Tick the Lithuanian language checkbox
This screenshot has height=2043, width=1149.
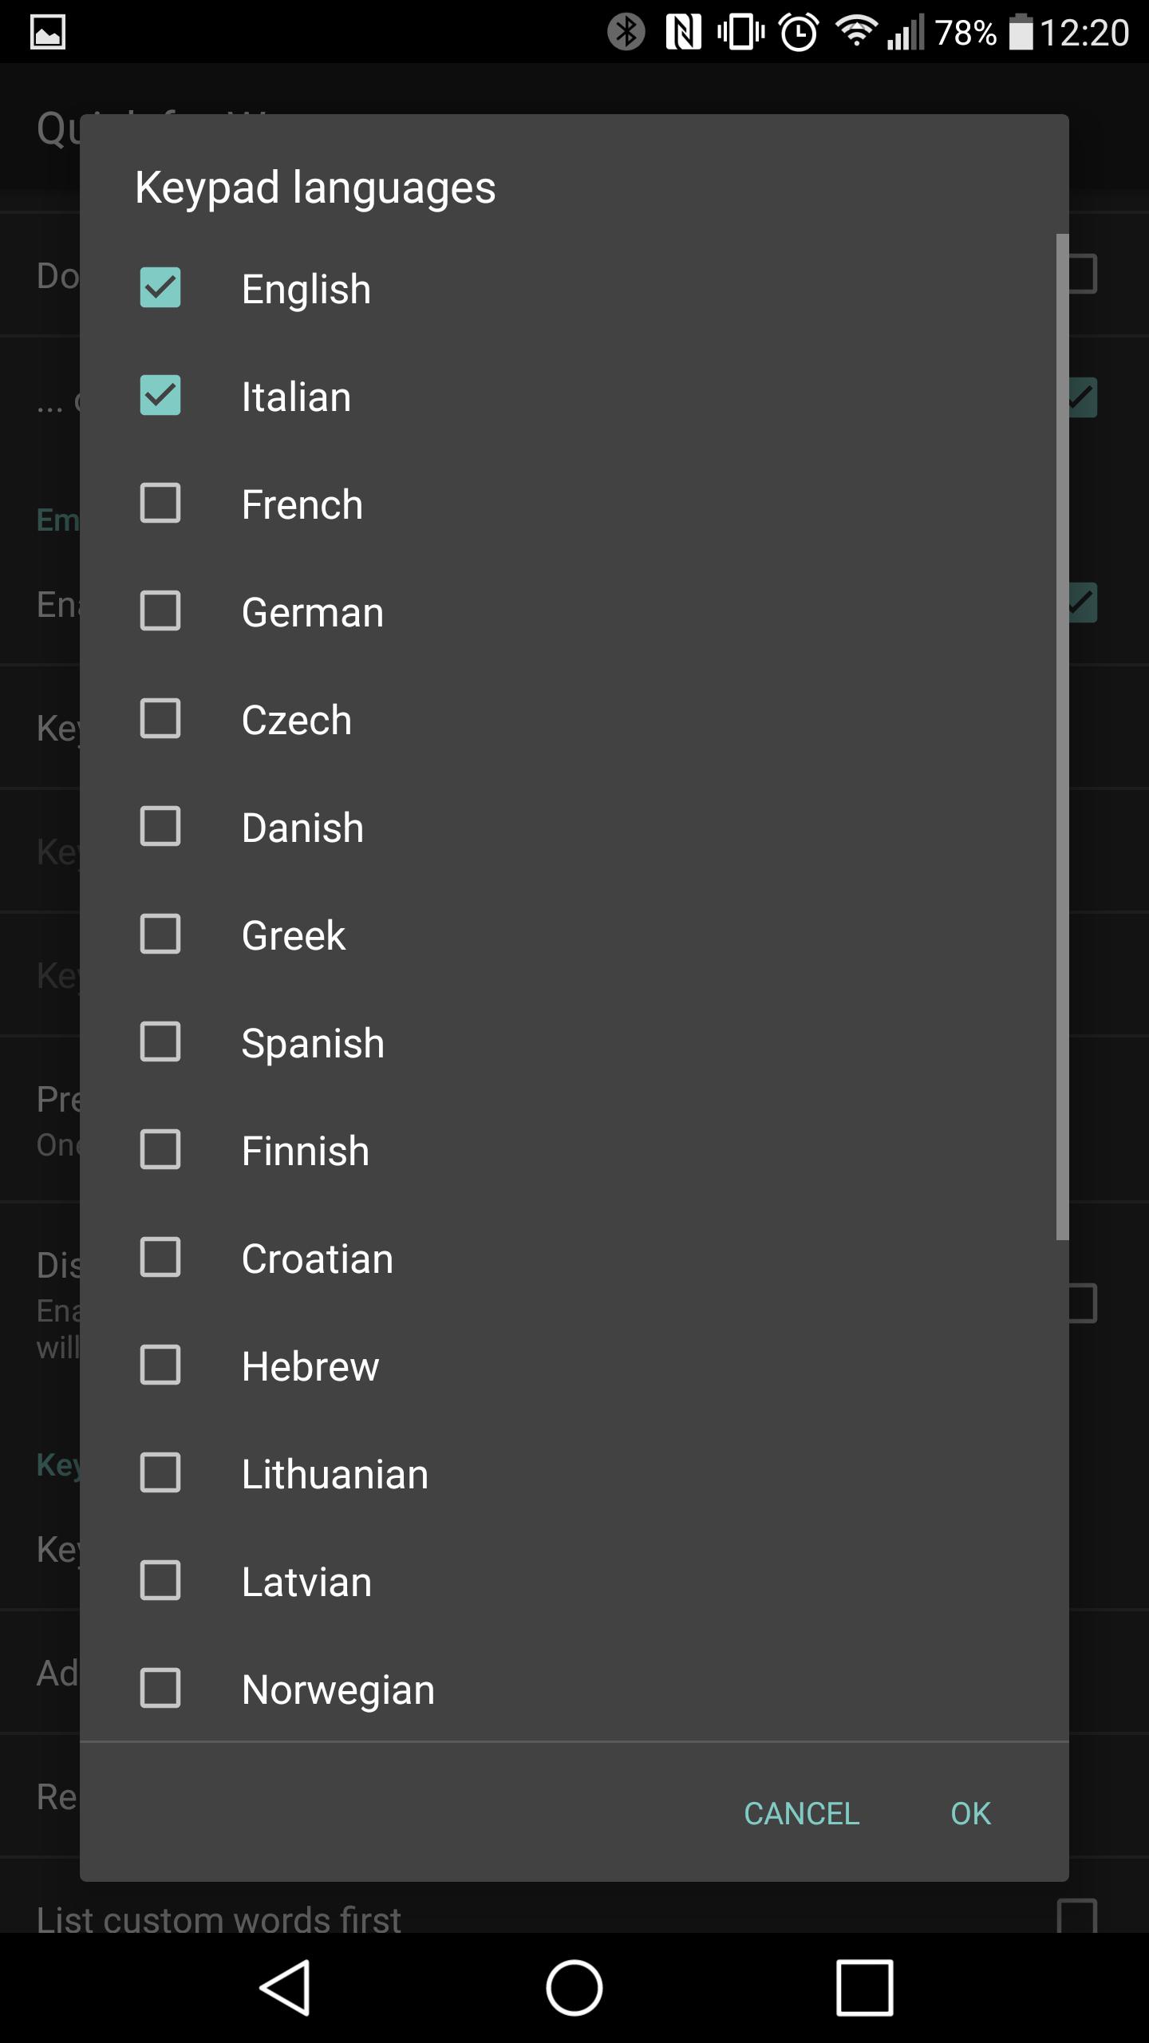(160, 1473)
